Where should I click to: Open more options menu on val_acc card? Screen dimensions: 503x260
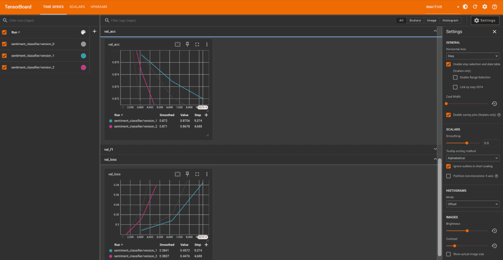(x=207, y=45)
